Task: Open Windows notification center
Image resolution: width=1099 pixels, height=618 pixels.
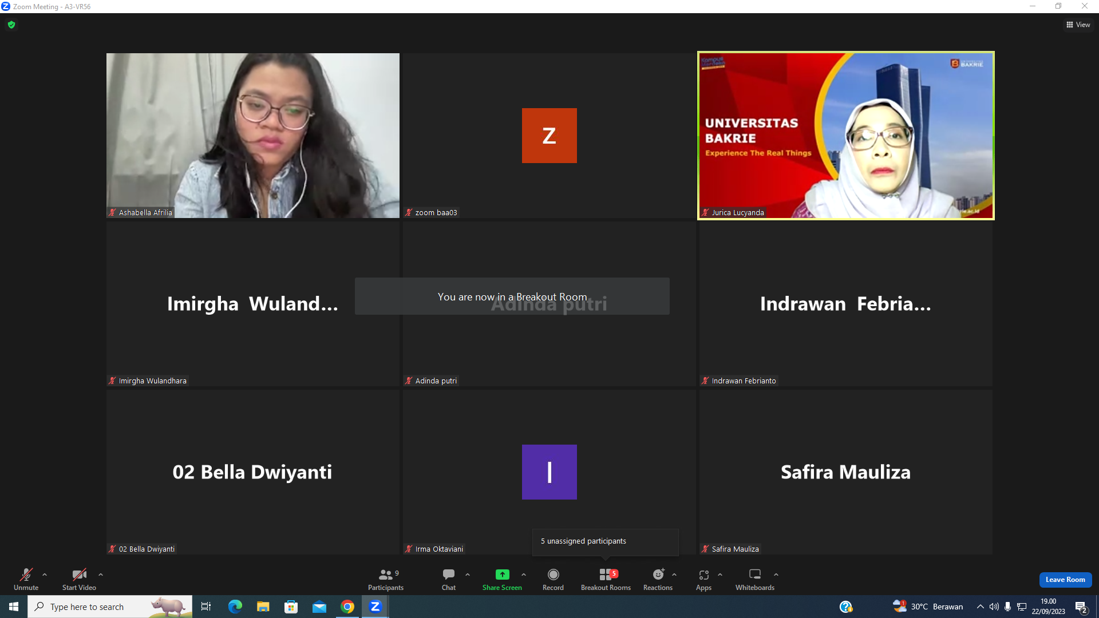Action: [1081, 607]
